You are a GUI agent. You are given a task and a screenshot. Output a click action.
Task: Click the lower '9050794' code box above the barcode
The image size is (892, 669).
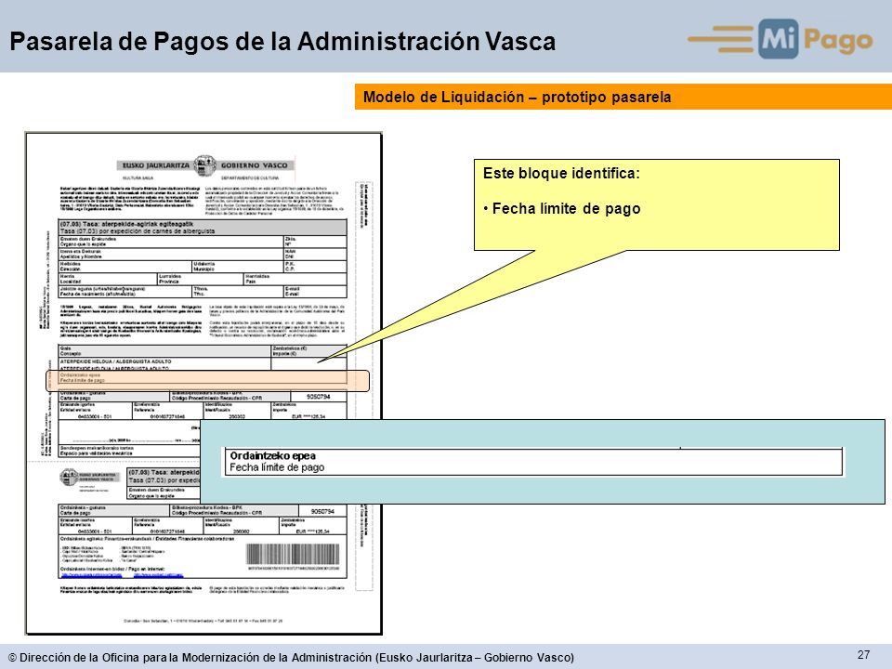point(322,511)
